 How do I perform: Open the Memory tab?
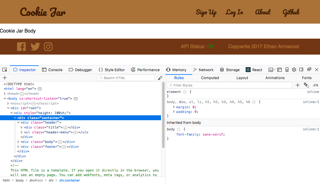[176, 70]
